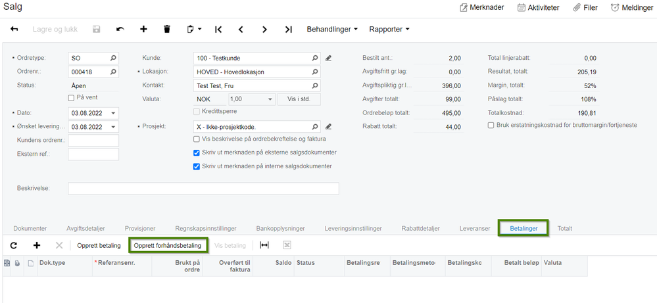Jump to the last record
This screenshot has width=657, height=303.
(288, 30)
